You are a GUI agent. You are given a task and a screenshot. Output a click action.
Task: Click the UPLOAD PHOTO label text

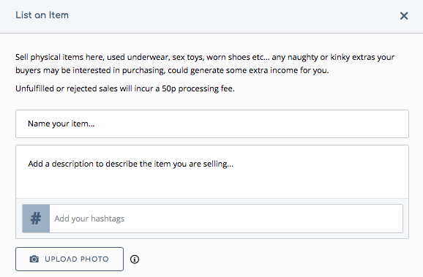click(x=77, y=259)
